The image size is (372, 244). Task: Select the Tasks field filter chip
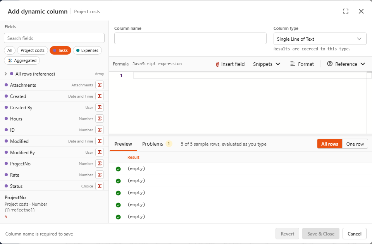60,50
